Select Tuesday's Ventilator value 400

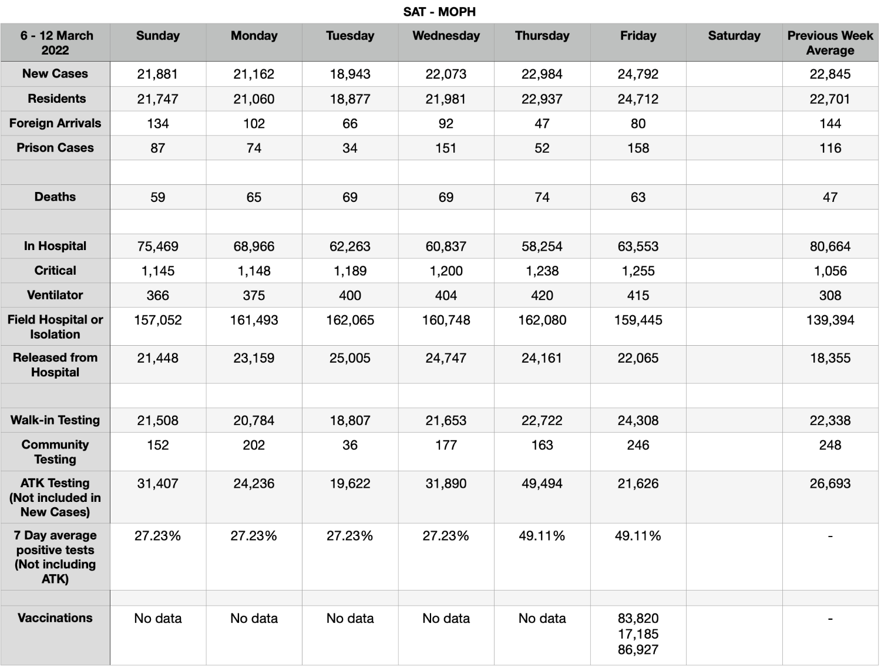point(350,295)
